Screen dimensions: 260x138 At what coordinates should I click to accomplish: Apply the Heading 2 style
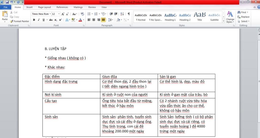185,17
